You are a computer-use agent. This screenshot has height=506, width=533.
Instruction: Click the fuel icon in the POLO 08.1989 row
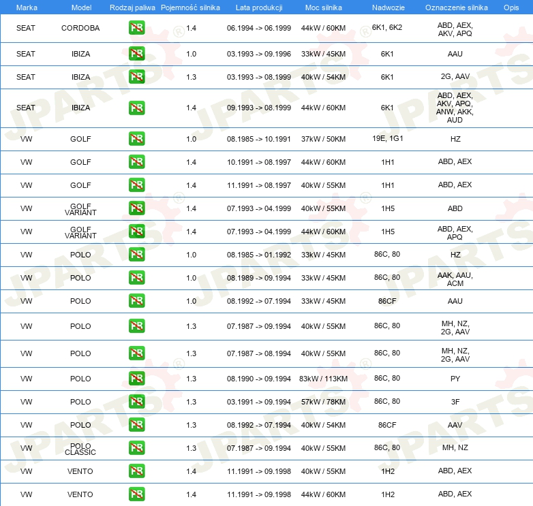(x=136, y=277)
